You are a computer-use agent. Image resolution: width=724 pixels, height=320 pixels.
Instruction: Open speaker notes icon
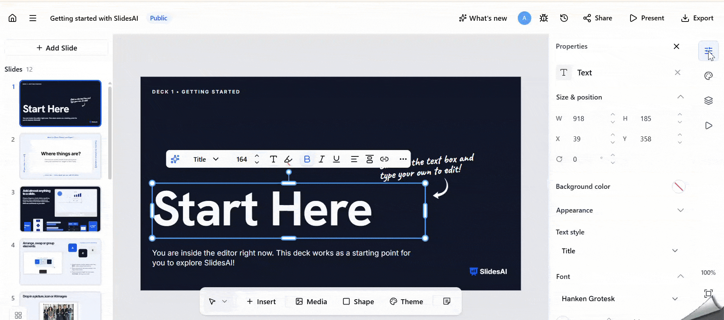pos(447,301)
